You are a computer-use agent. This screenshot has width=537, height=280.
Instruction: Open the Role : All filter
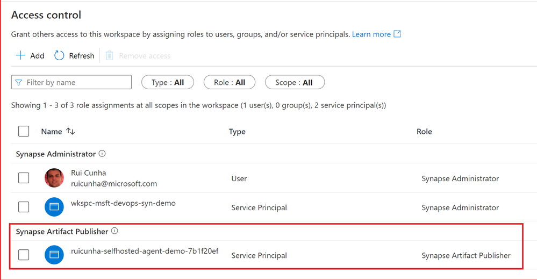(230, 82)
